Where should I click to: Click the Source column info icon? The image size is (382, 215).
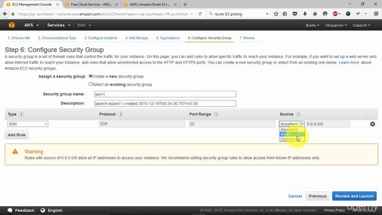point(298,114)
